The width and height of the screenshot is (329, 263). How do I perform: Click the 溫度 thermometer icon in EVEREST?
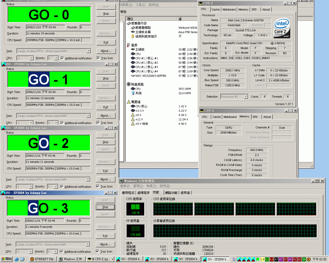tap(129, 45)
